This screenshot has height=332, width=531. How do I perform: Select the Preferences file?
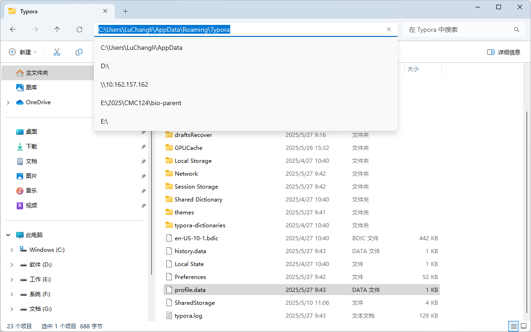(x=301, y=277)
